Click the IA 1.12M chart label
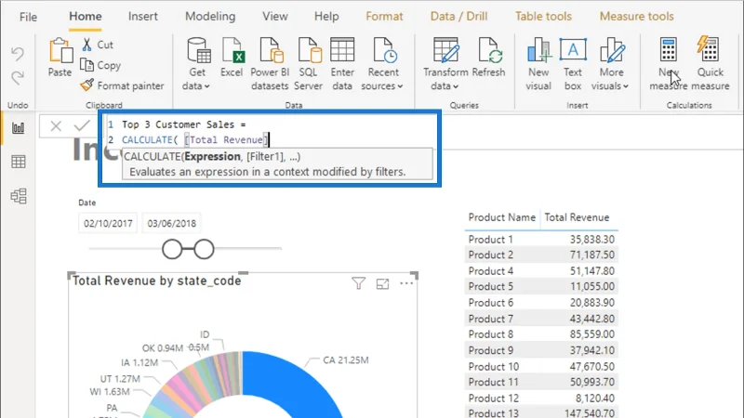 pyautogui.click(x=139, y=362)
